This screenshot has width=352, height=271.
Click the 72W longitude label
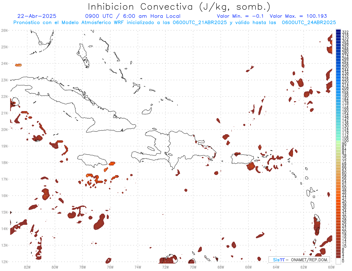point(165,267)
